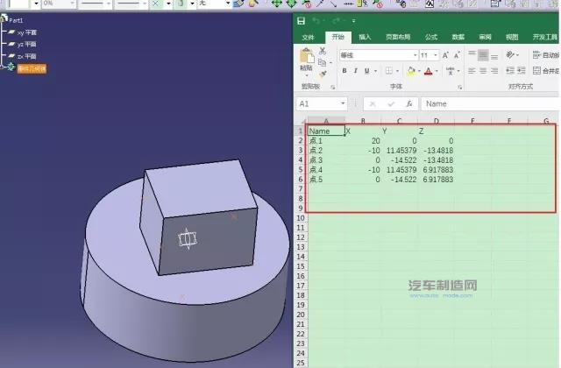Image resolution: width=561 pixels, height=368 pixels.
Task: Open the font size 11 dropdown
Action: click(x=436, y=55)
